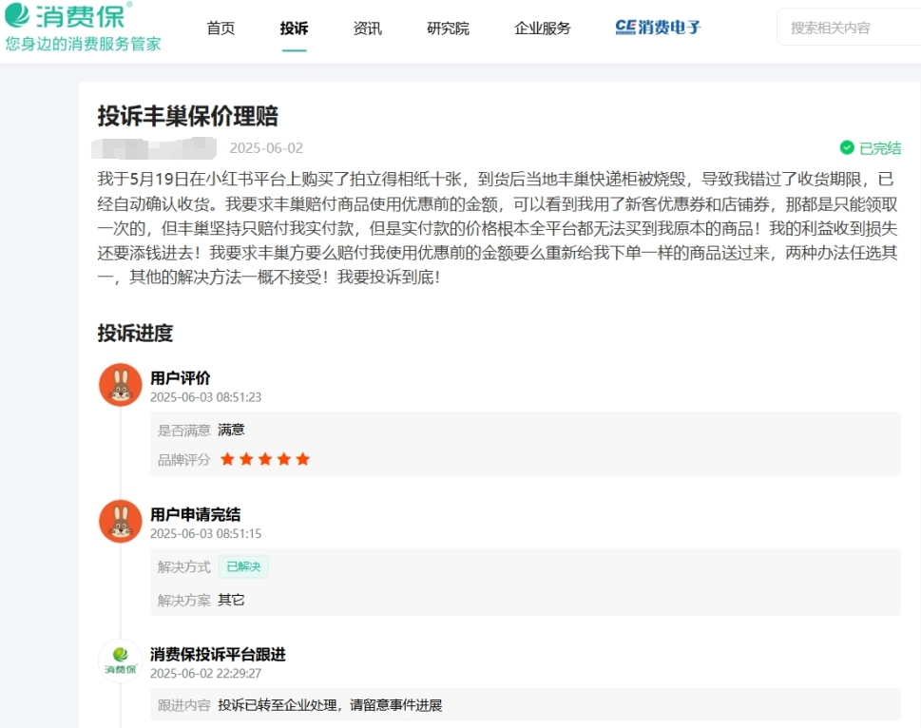
Task: Click the second star in 品牌评分
Action: 246,459
